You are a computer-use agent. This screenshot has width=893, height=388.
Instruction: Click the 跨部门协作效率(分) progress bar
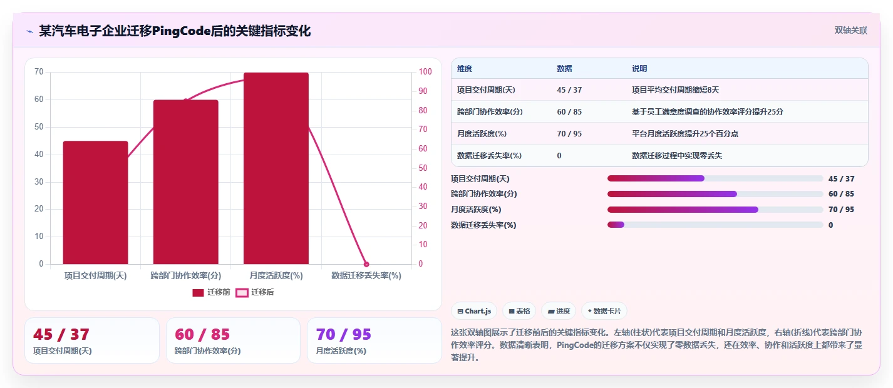(x=715, y=194)
